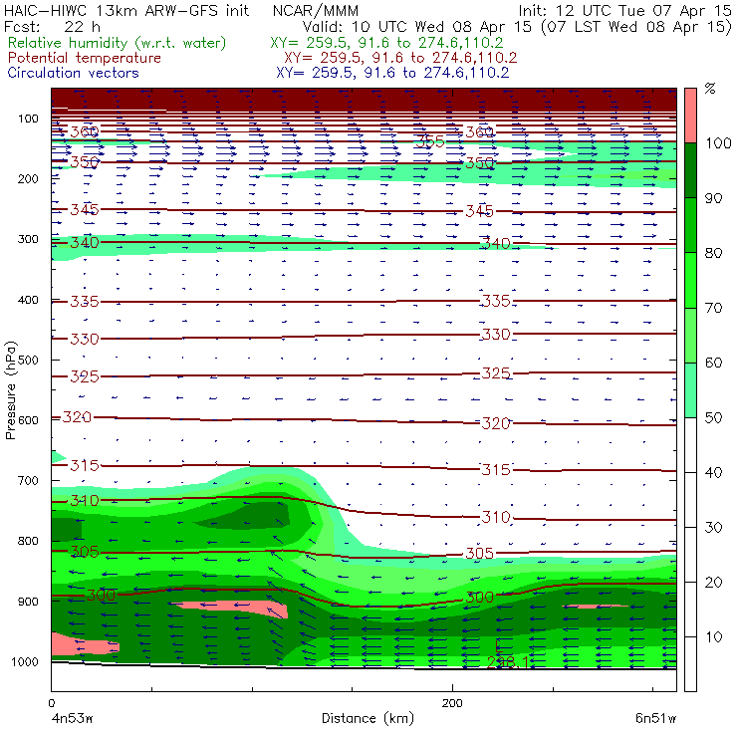Viewport: 737px width, 737px height.
Task: Click the blue XY coordinates text for vectors
Action: click(x=393, y=73)
